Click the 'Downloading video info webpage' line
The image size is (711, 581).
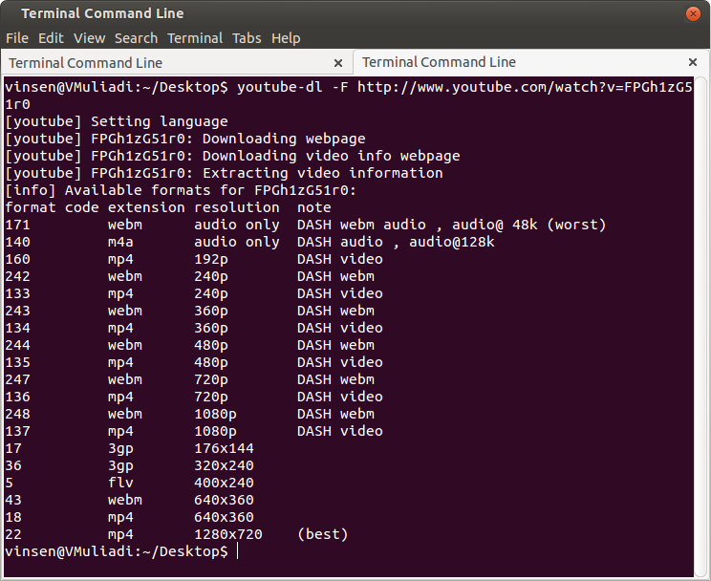coord(232,156)
